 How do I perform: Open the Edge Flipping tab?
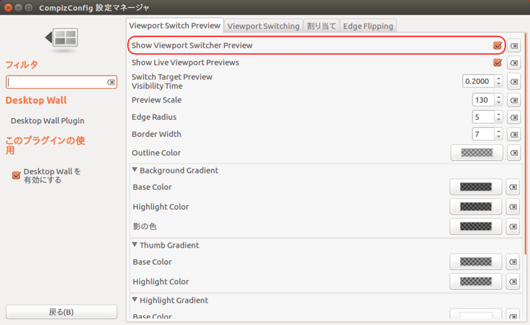pyautogui.click(x=368, y=26)
